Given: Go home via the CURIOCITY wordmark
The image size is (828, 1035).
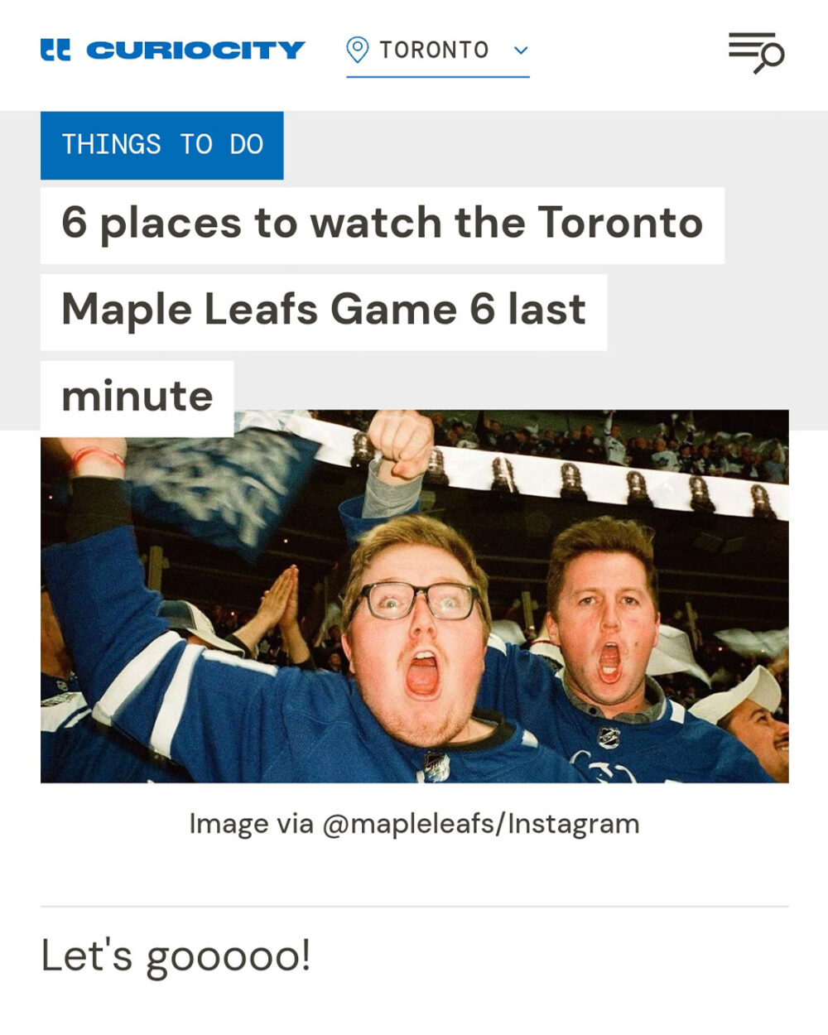Looking at the screenshot, I should point(195,51).
